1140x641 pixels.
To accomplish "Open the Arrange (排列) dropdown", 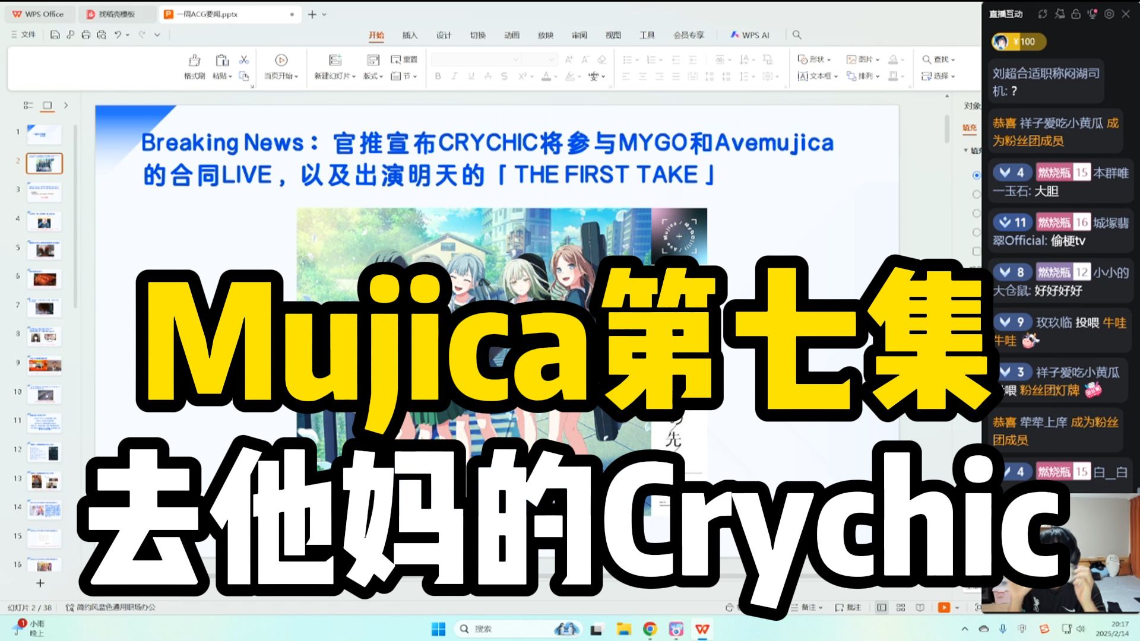I will 863,76.
